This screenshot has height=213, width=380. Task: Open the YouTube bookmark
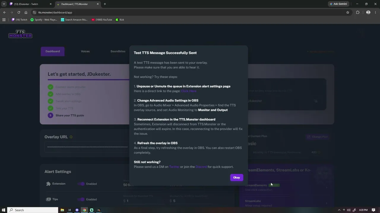pos(102,20)
